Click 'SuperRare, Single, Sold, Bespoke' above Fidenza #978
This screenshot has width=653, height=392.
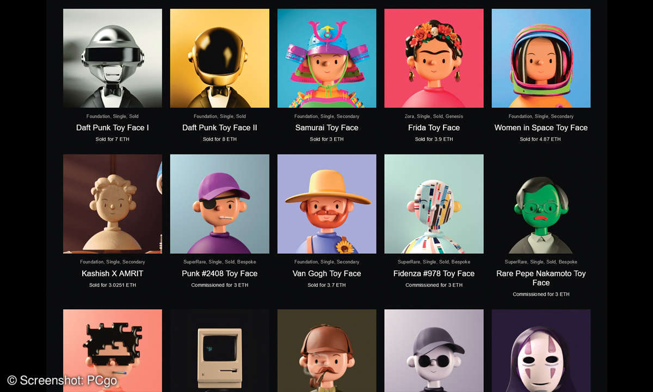pyautogui.click(x=434, y=262)
